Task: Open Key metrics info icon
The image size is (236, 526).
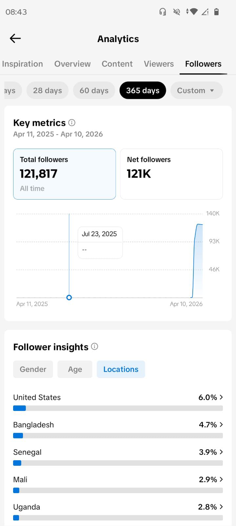Action: coord(72,123)
